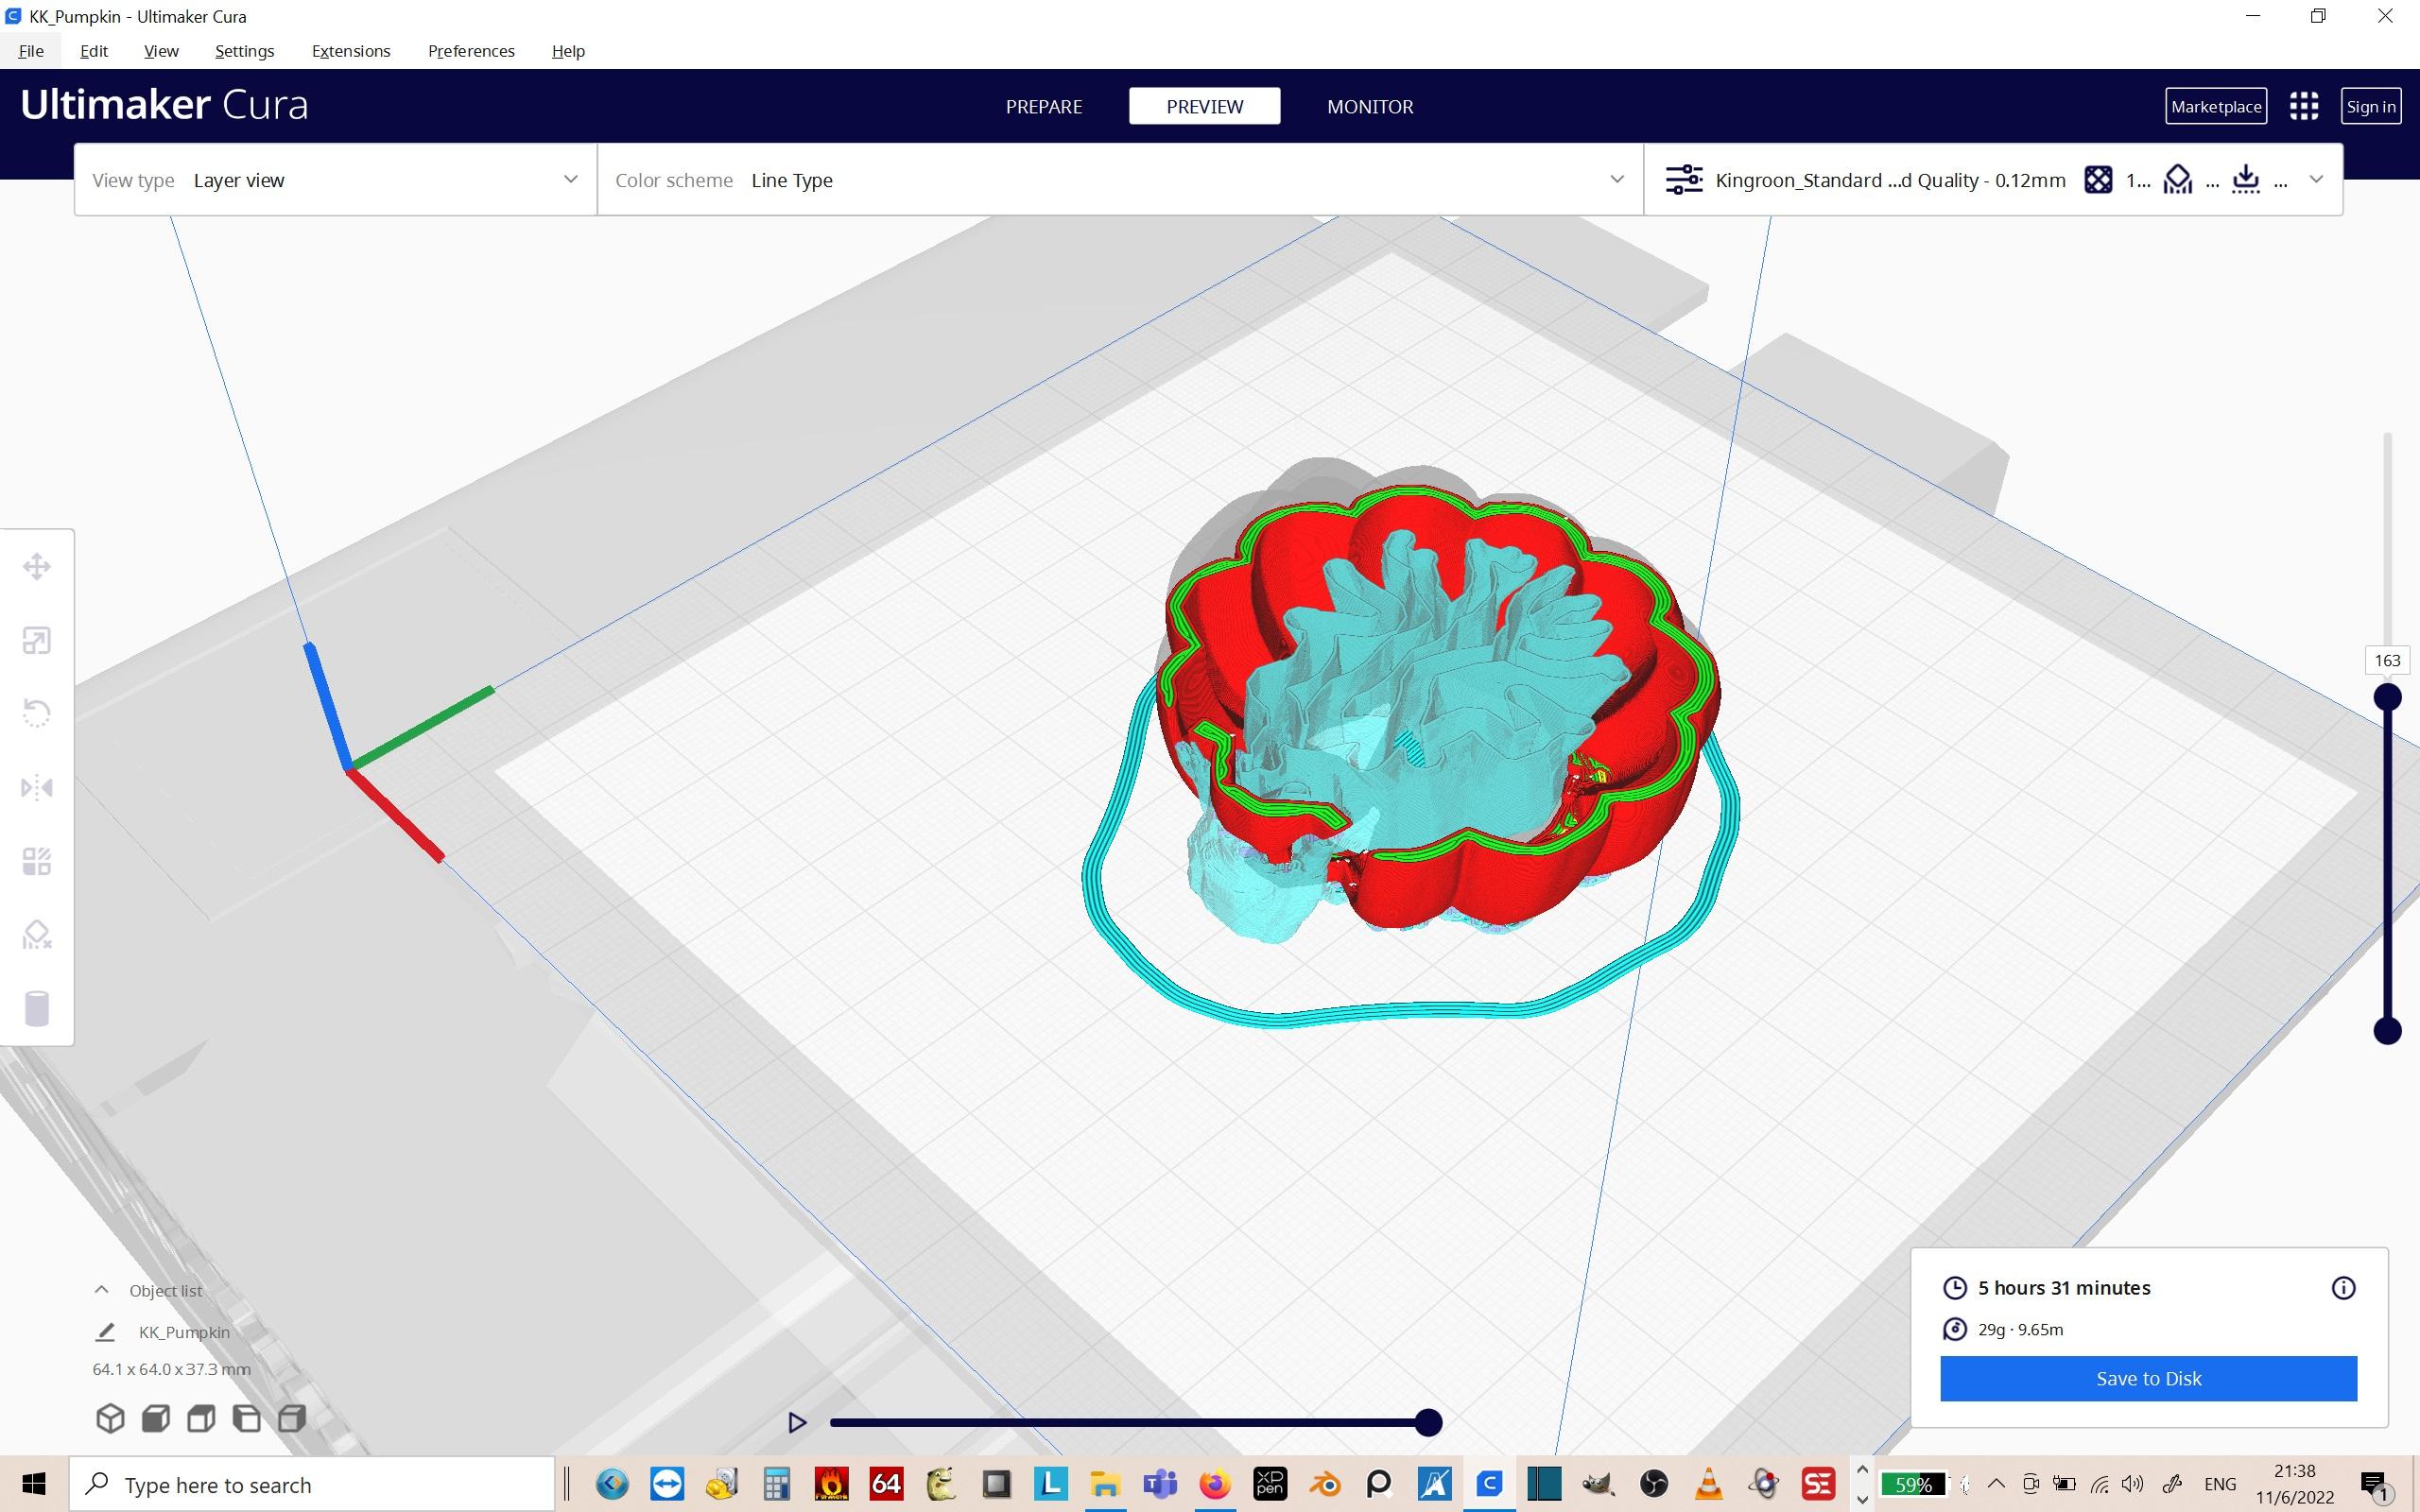Viewport: 2420px width, 1512px height.
Task: Open the Preferences menu
Action: coord(471,51)
